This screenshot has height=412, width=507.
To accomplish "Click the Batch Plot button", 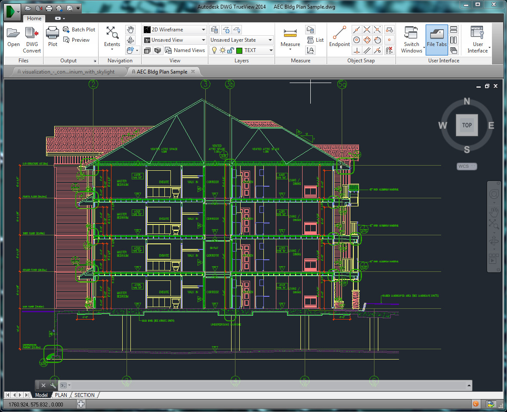I will 79,29.
